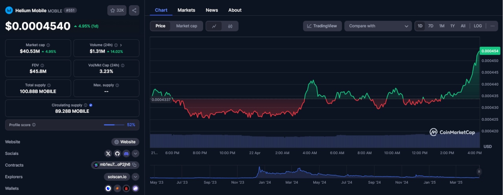Click the $40.53M market cap value

coord(30,52)
